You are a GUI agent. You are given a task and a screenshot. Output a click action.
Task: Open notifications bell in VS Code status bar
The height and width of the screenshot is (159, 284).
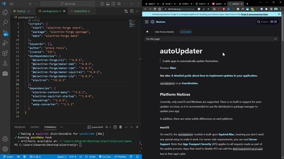pos(138,157)
